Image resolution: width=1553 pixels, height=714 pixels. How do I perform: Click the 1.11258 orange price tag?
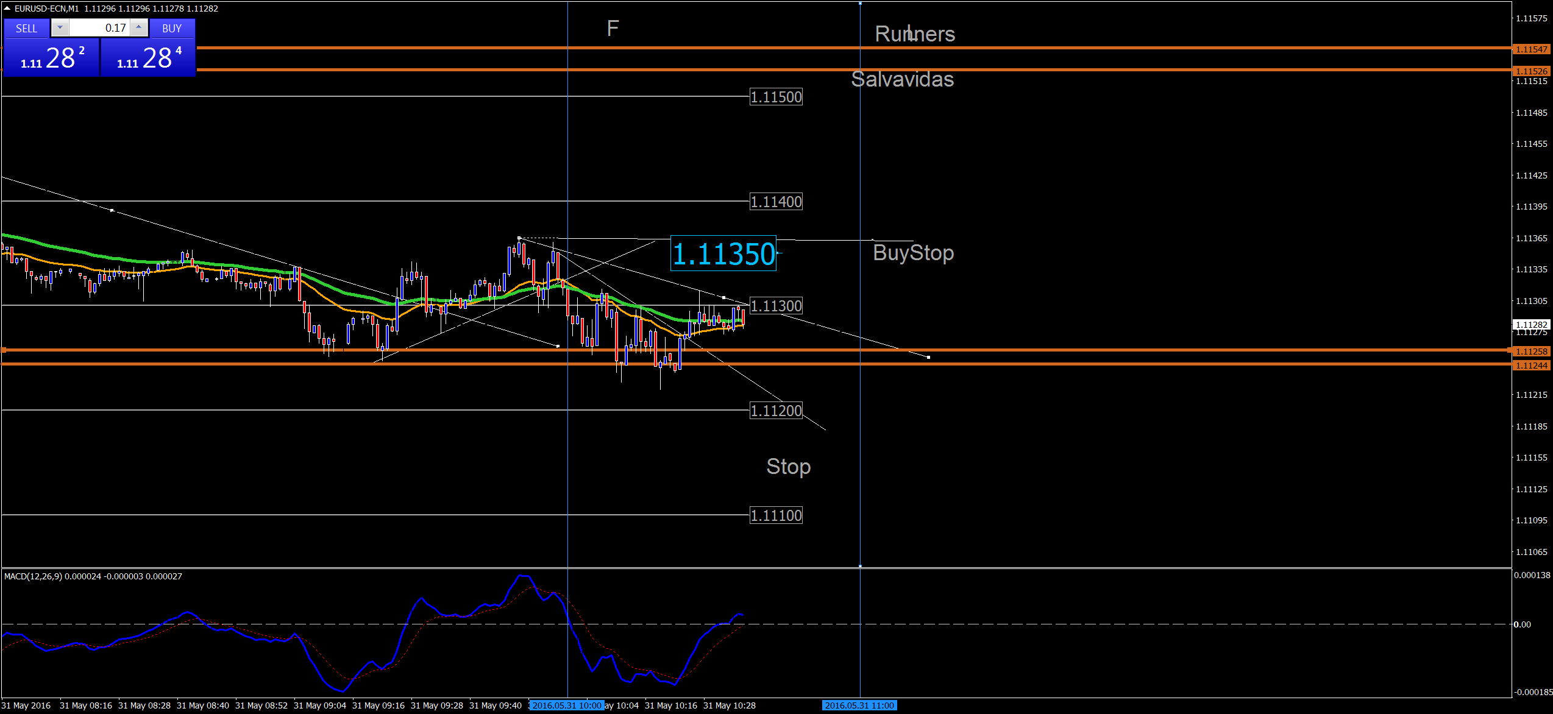[x=1531, y=352]
